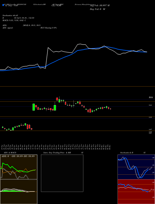The height and width of the screenshot is (204, 155).
Task: Click inside the empty intraday trading price panel
Action: click(x=62, y=173)
